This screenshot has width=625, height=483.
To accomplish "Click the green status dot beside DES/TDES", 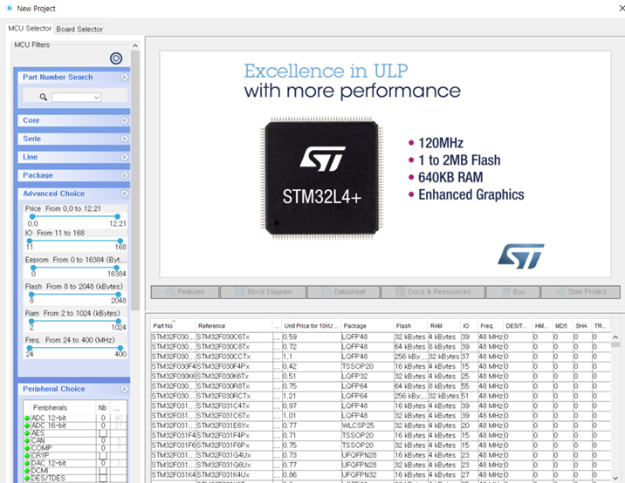I will pos(27,479).
